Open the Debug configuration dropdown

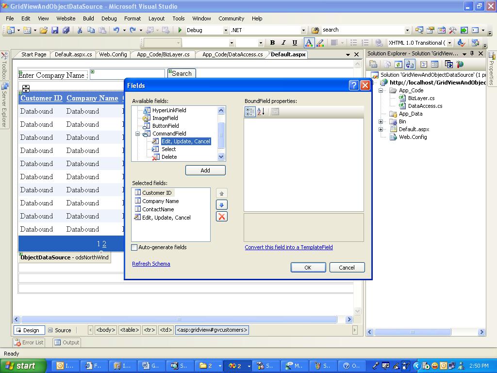pyautogui.click(x=226, y=30)
